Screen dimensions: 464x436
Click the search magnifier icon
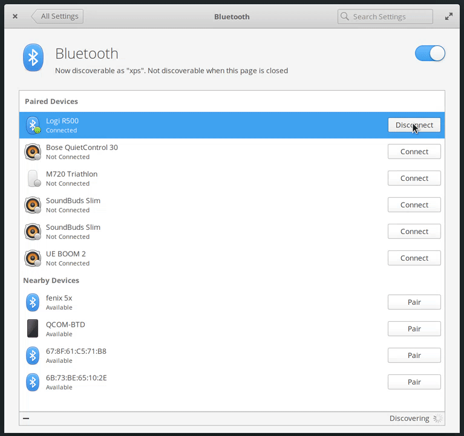345,16
